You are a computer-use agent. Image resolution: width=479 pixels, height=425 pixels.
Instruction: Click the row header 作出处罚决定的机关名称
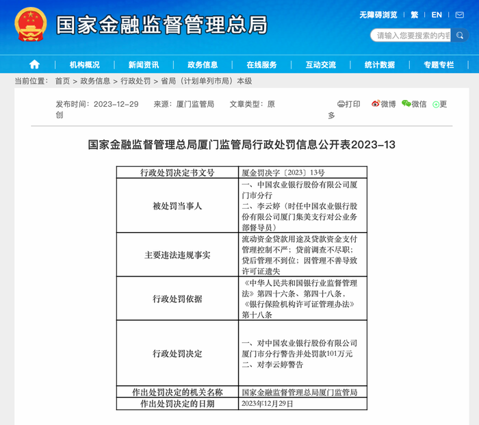tap(177, 392)
